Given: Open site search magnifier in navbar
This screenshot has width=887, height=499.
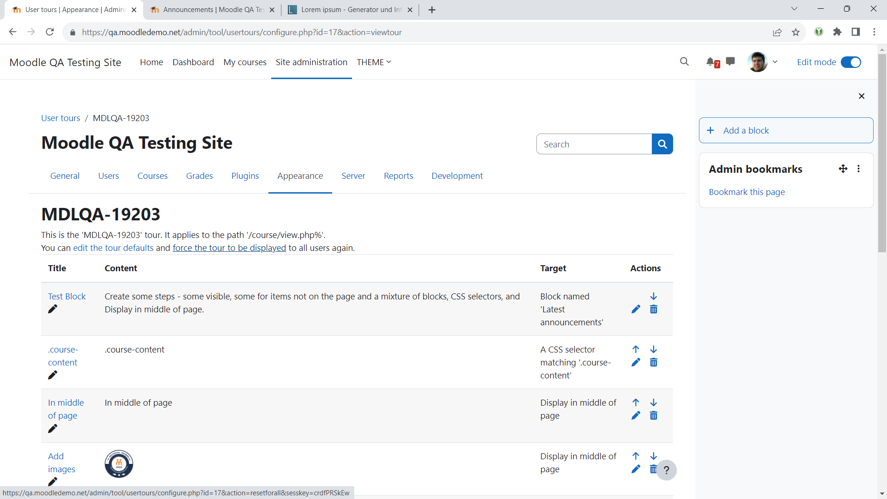Looking at the screenshot, I should click(684, 61).
